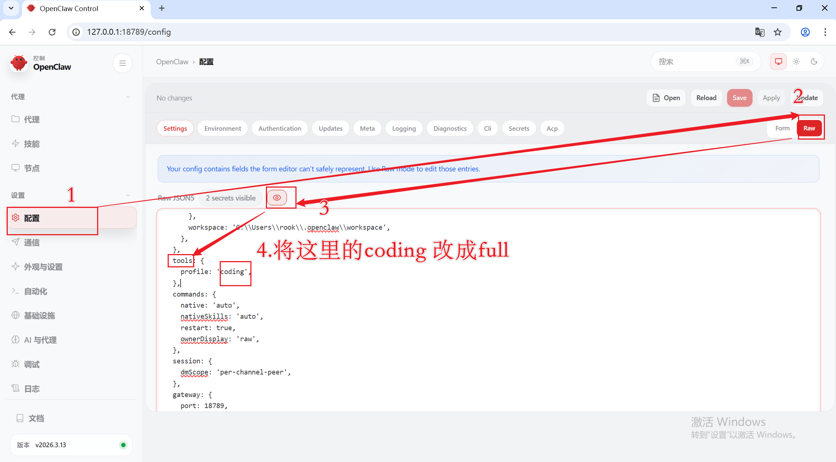Click the OpenClaw breadcrumb link

172,62
